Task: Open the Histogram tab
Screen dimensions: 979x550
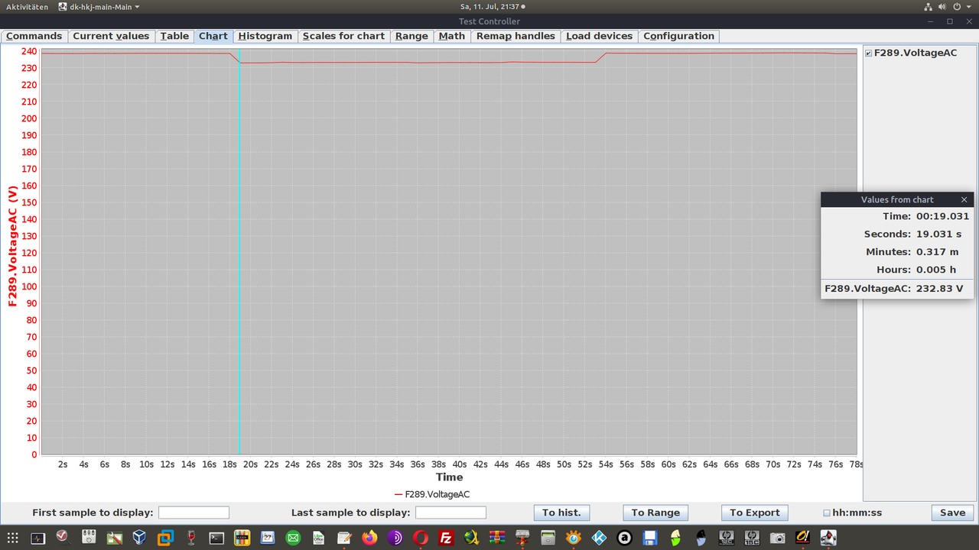Action: pos(265,36)
